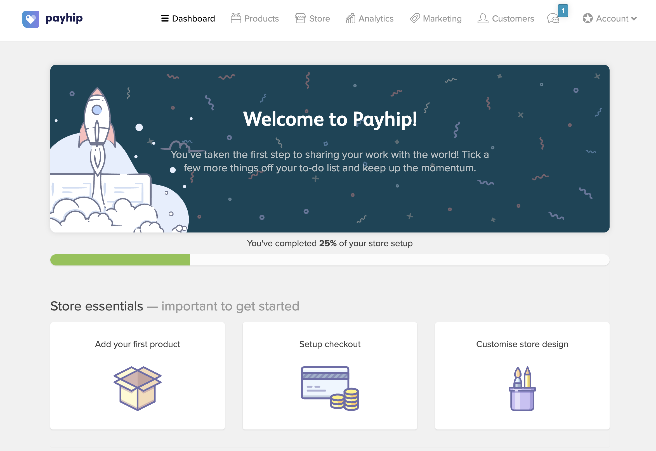This screenshot has height=451, width=656.
Task: Open the chat messages bubble icon
Action: point(553,19)
